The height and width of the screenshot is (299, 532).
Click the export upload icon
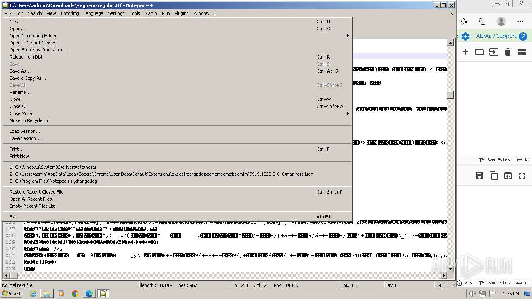[x=508, y=176]
